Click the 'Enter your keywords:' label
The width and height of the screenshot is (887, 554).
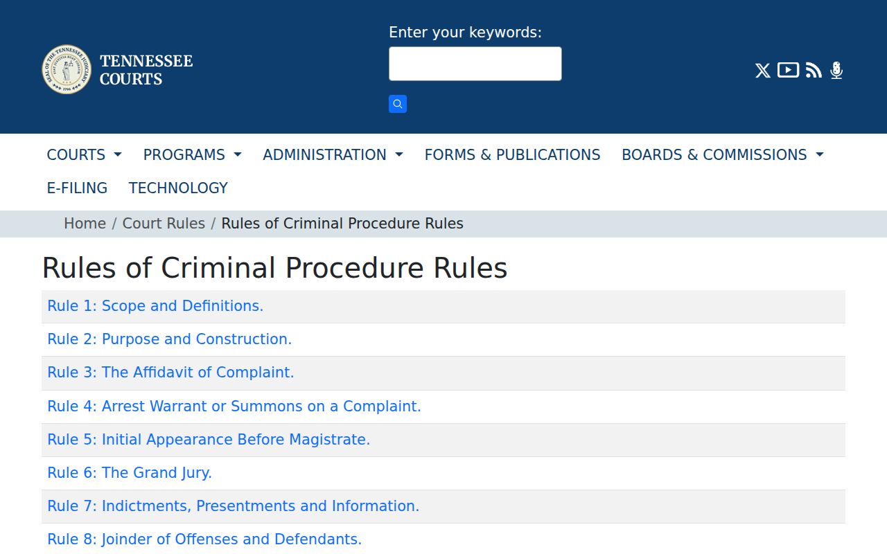click(x=465, y=33)
